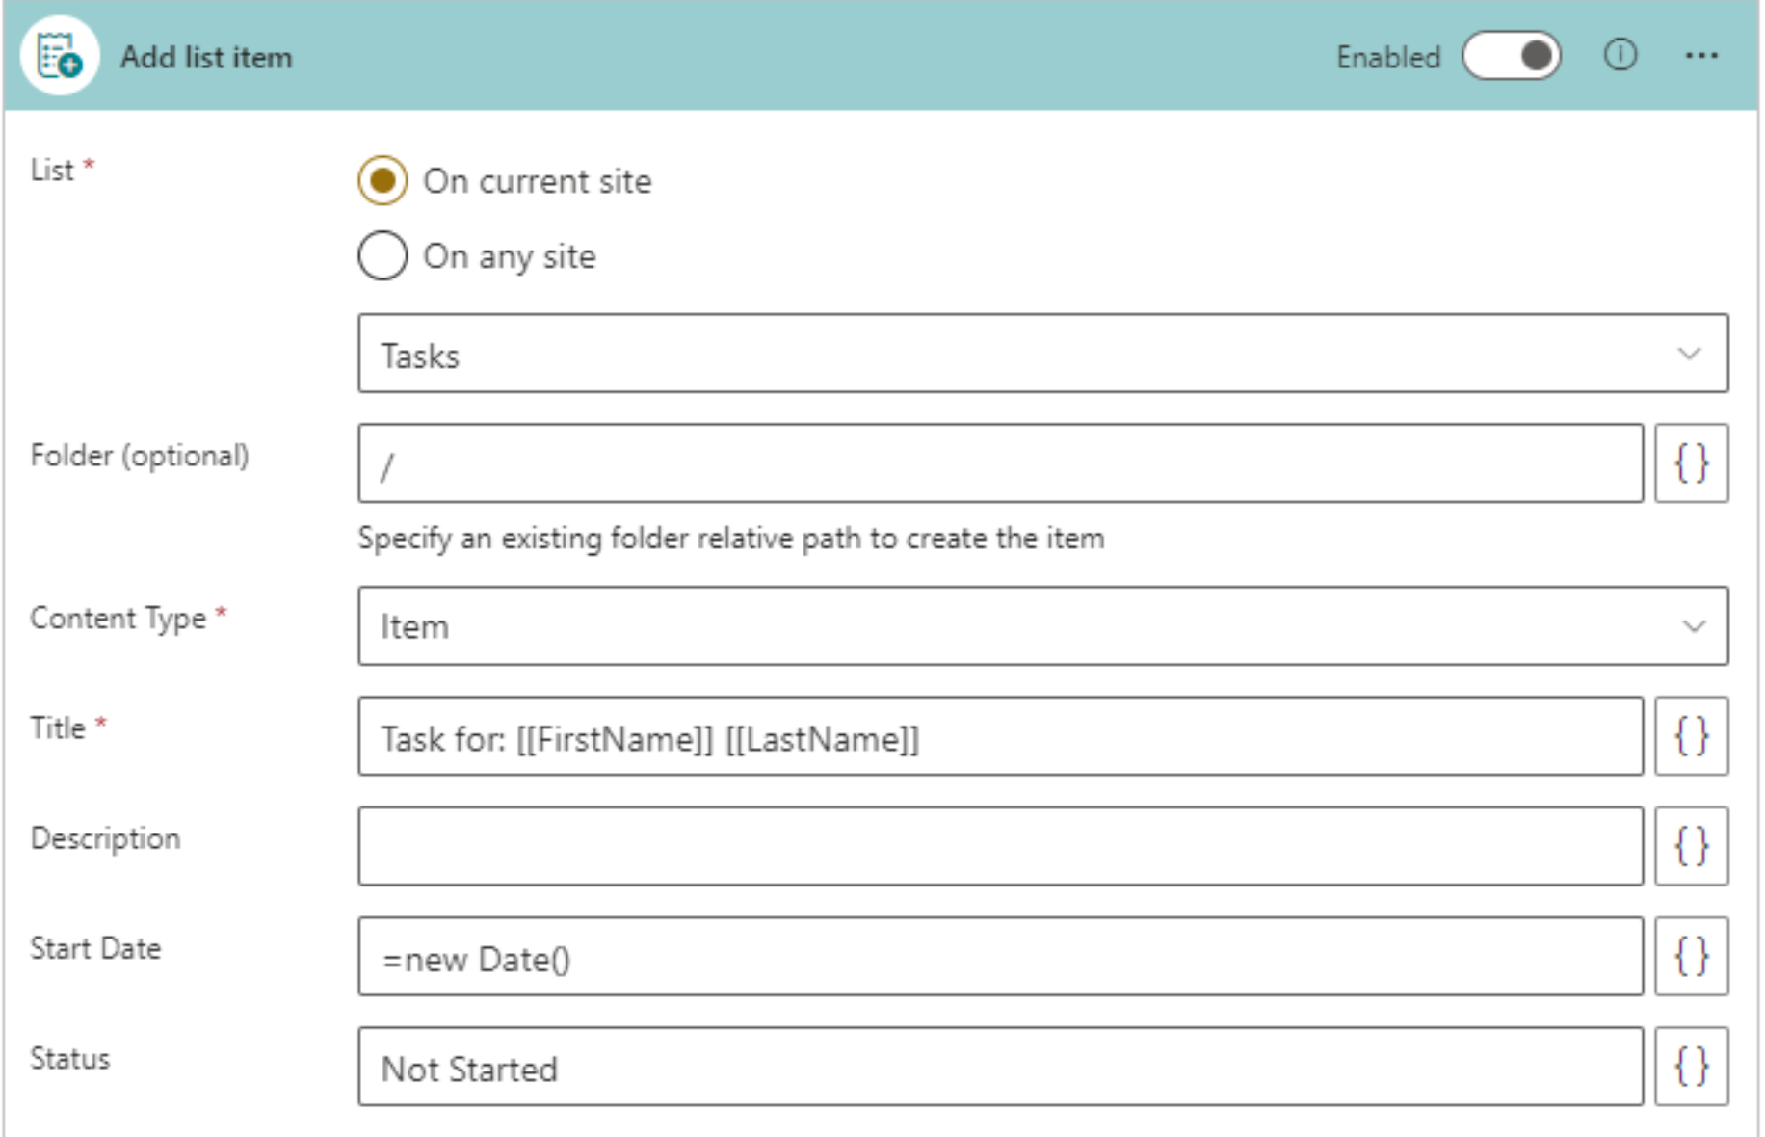Open the Content Type dropdown showing Item
1765x1137 pixels.
1041,626
